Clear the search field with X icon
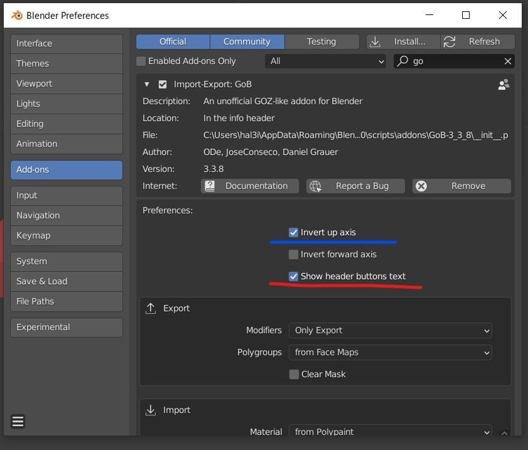528x450 pixels. point(507,61)
